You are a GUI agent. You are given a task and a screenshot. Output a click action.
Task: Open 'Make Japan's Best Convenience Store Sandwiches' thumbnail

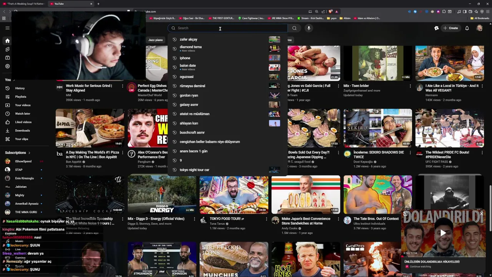click(306, 195)
